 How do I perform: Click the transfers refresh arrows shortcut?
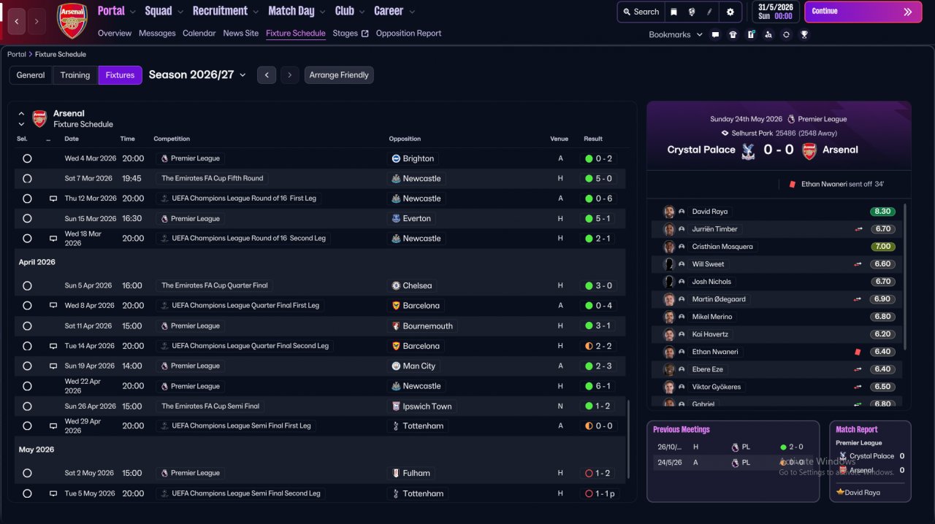(786, 34)
